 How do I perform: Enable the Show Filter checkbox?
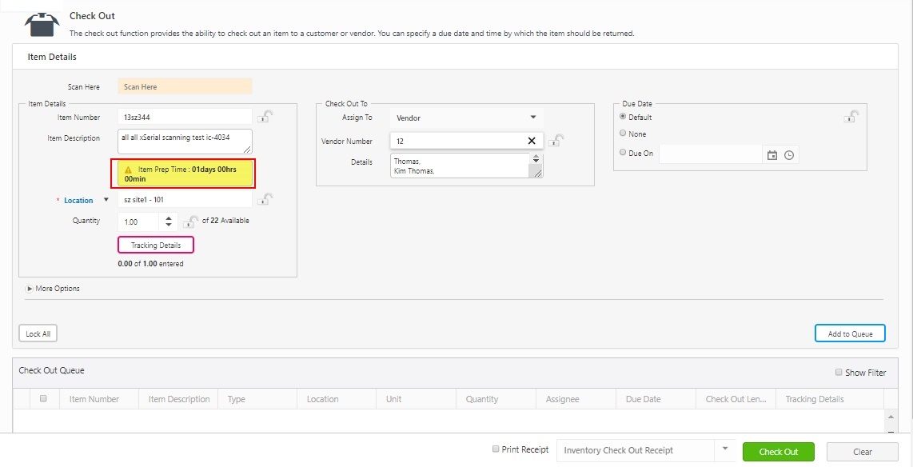(x=839, y=372)
